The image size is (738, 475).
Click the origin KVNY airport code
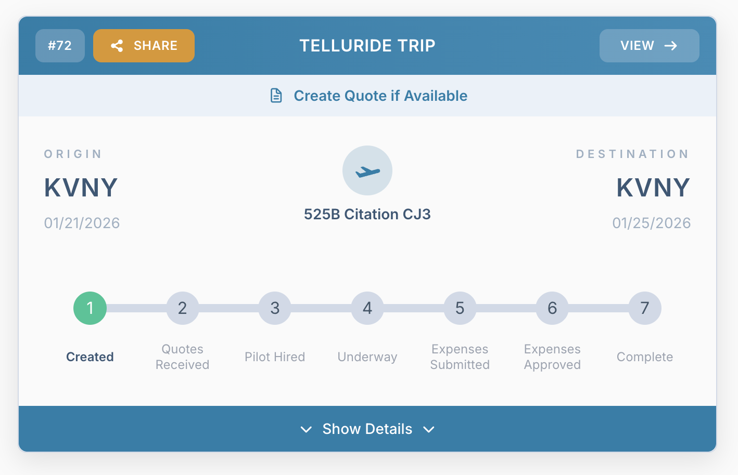point(81,188)
